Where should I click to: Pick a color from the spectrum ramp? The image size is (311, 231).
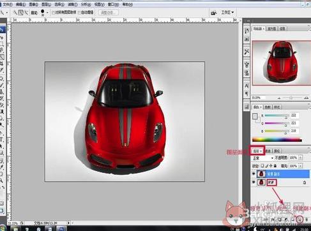pos(277,140)
